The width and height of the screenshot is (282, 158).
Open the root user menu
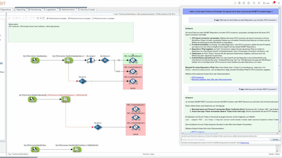(266, 3)
